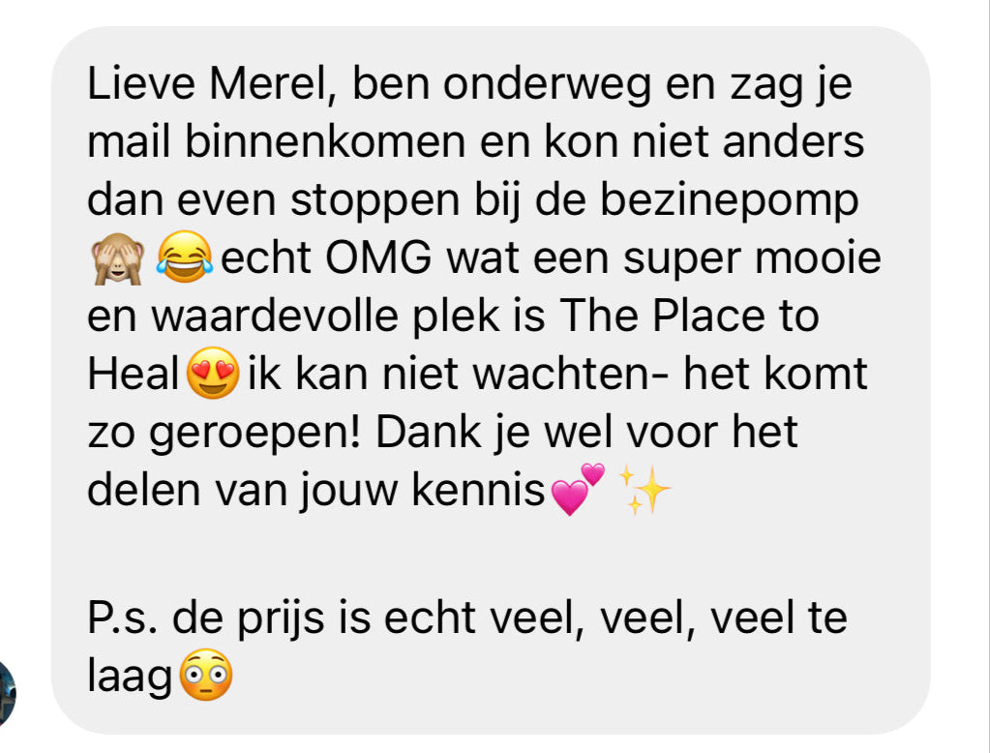Screen dimensions: 990x753
Task: Click the word 'geroepen!'
Action: pos(255,434)
